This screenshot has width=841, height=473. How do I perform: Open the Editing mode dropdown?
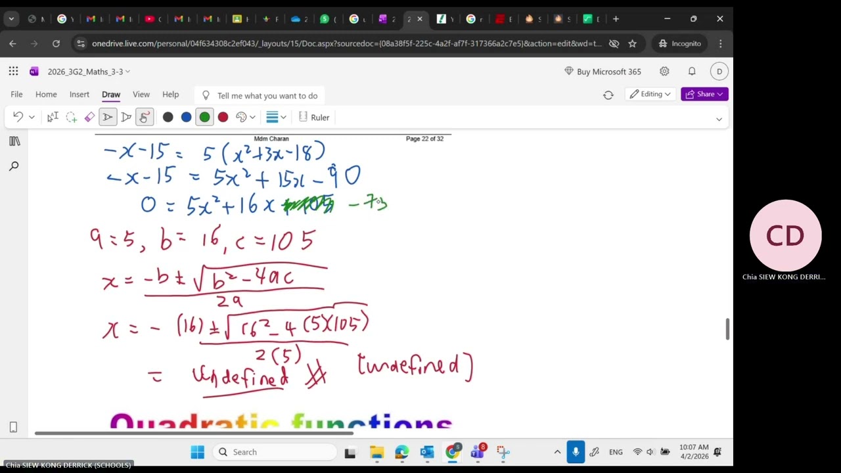tap(650, 94)
